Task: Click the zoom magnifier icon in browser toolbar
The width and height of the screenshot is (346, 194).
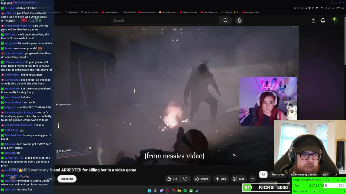Action: [295, 8]
